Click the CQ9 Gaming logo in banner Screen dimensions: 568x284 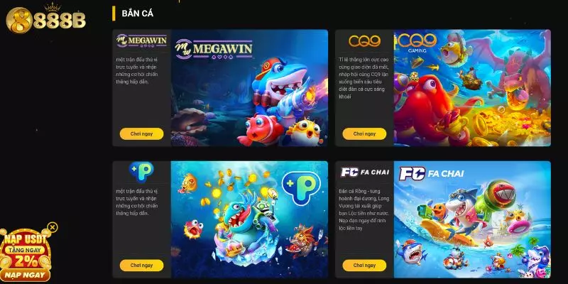[417, 43]
